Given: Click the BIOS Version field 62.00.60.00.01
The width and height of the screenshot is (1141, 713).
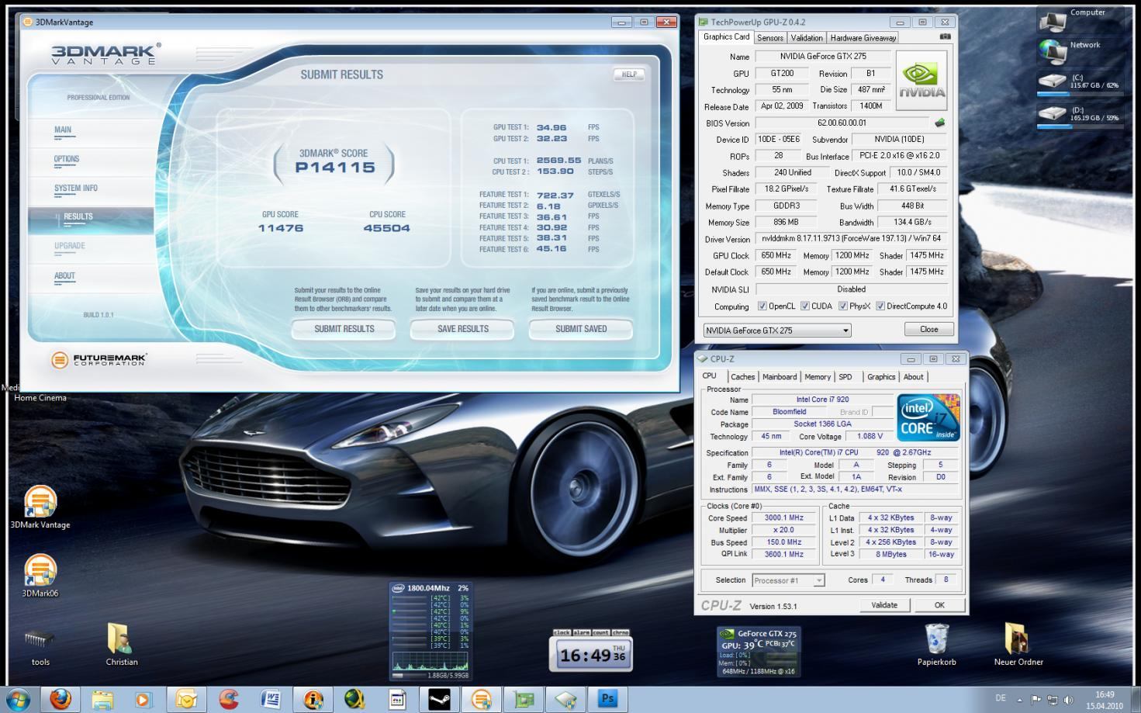Looking at the screenshot, I should (842, 123).
